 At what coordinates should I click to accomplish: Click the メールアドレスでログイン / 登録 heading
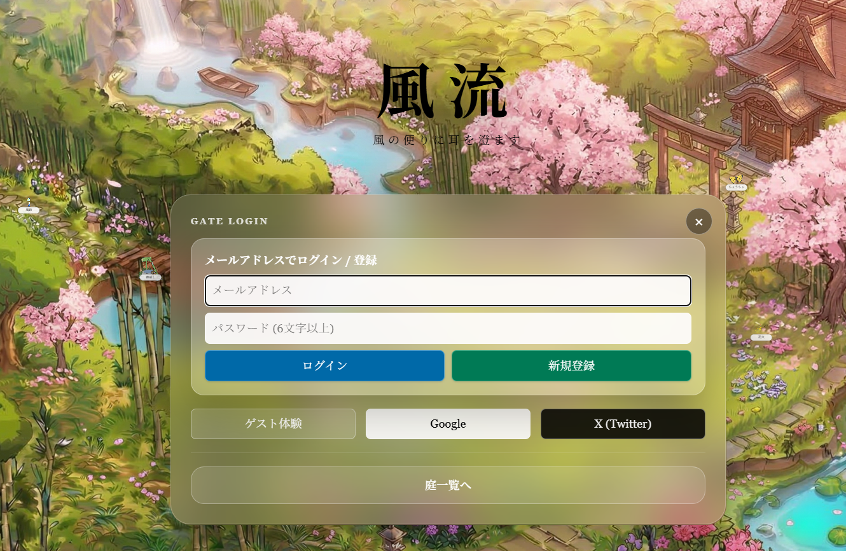click(291, 260)
